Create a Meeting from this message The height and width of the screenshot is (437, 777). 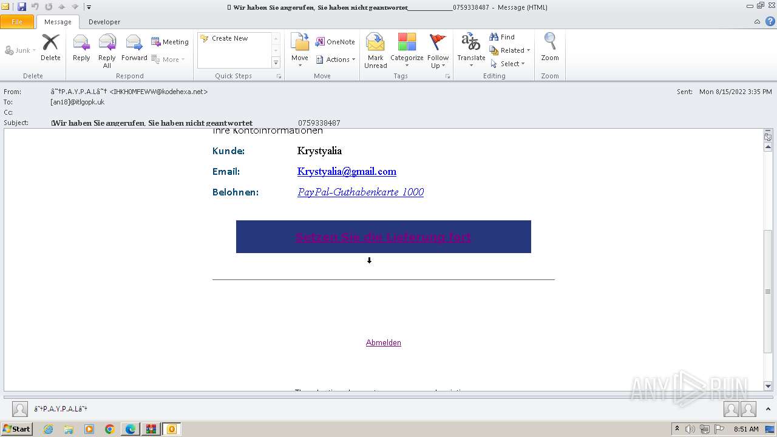170,42
